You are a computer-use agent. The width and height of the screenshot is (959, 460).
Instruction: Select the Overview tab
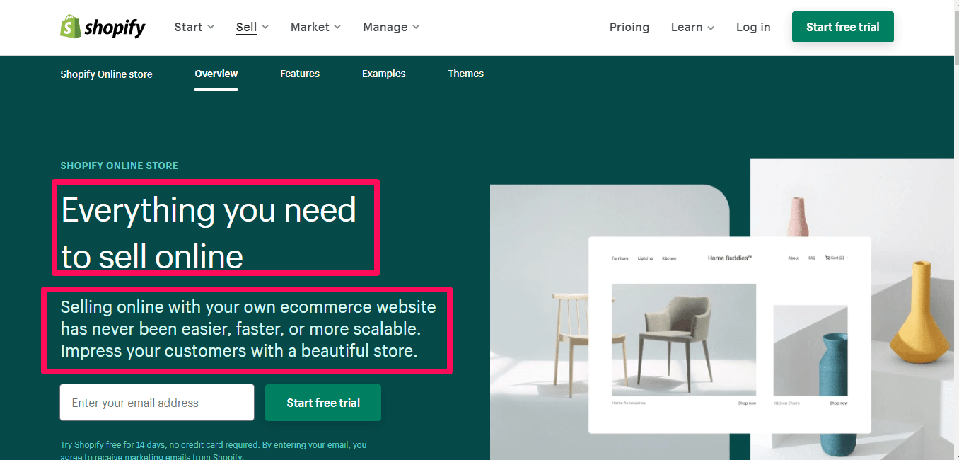[x=216, y=74]
